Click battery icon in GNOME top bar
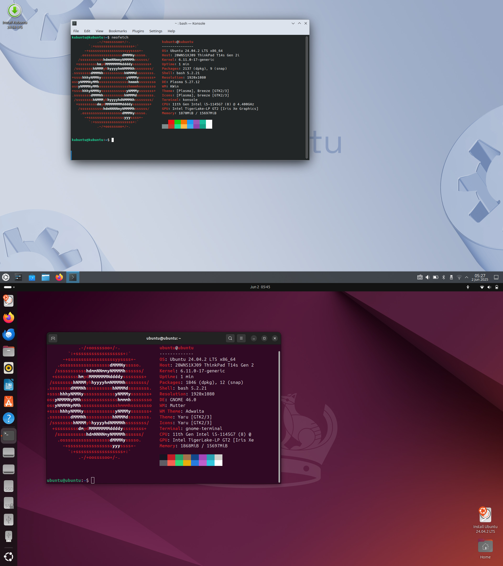 [x=496, y=287]
